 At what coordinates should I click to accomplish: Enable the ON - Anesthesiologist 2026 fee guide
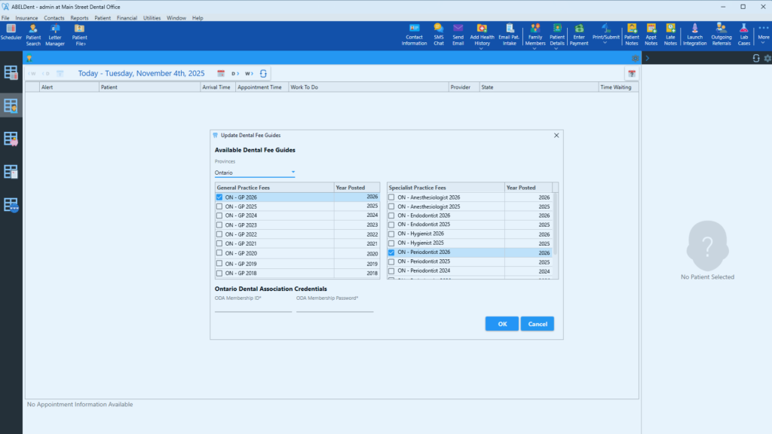390,197
